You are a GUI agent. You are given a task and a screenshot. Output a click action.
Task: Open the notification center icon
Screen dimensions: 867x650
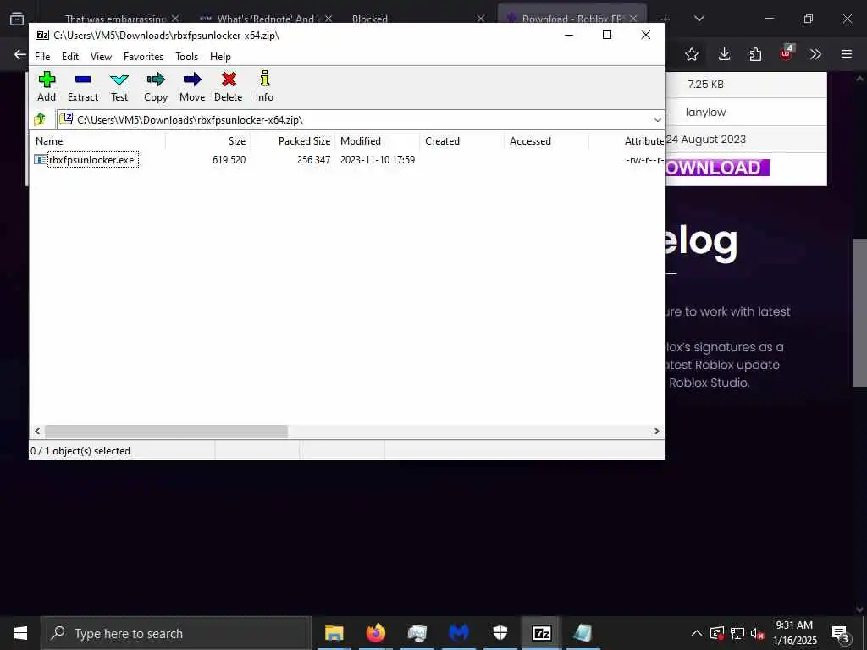(841, 633)
